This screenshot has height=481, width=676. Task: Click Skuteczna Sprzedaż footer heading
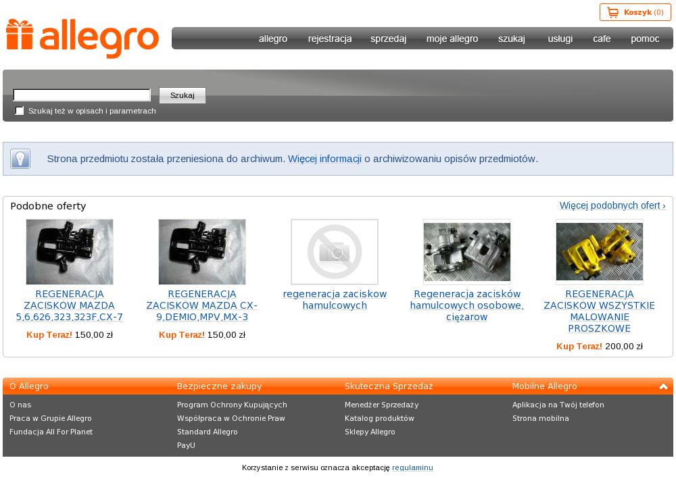pos(389,386)
